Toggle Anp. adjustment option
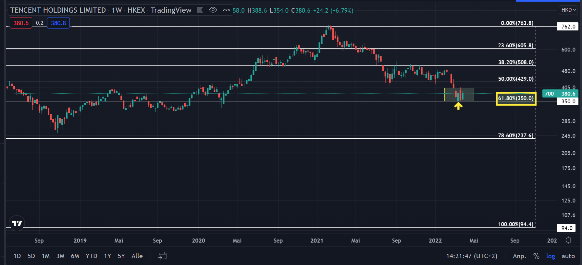 click(519, 256)
